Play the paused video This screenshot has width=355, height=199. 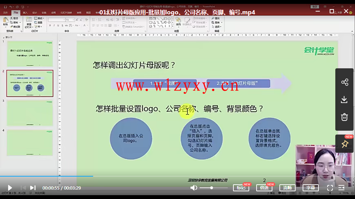tap(10, 188)
